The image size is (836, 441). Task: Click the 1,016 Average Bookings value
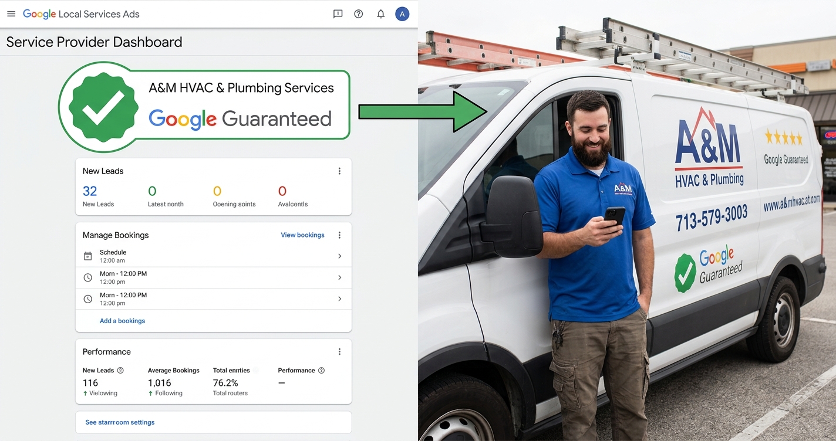coord(160,383)
